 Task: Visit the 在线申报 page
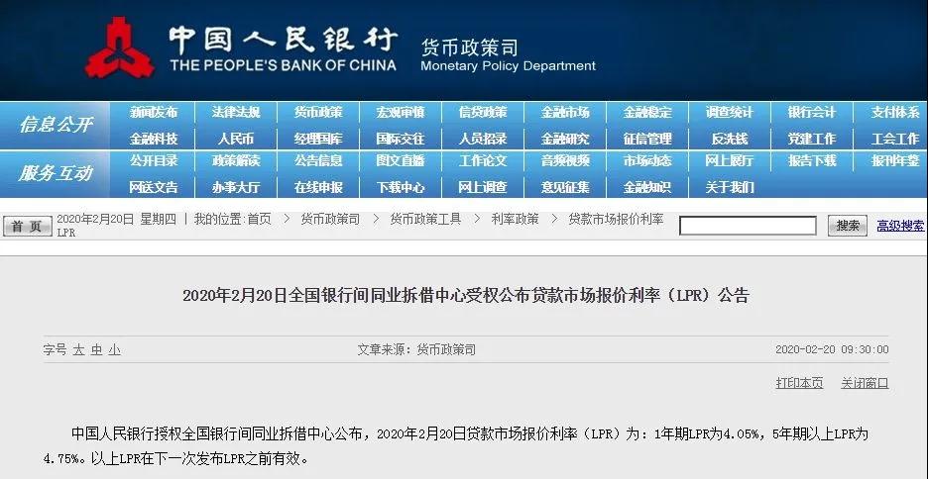pyautogui.click(x=318, y=188)
